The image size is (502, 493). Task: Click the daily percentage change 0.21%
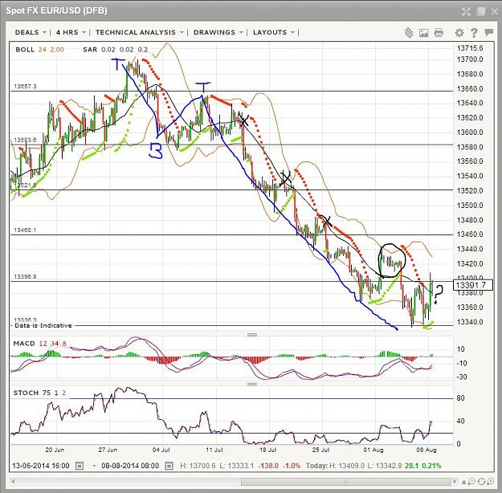coord(431,466)
